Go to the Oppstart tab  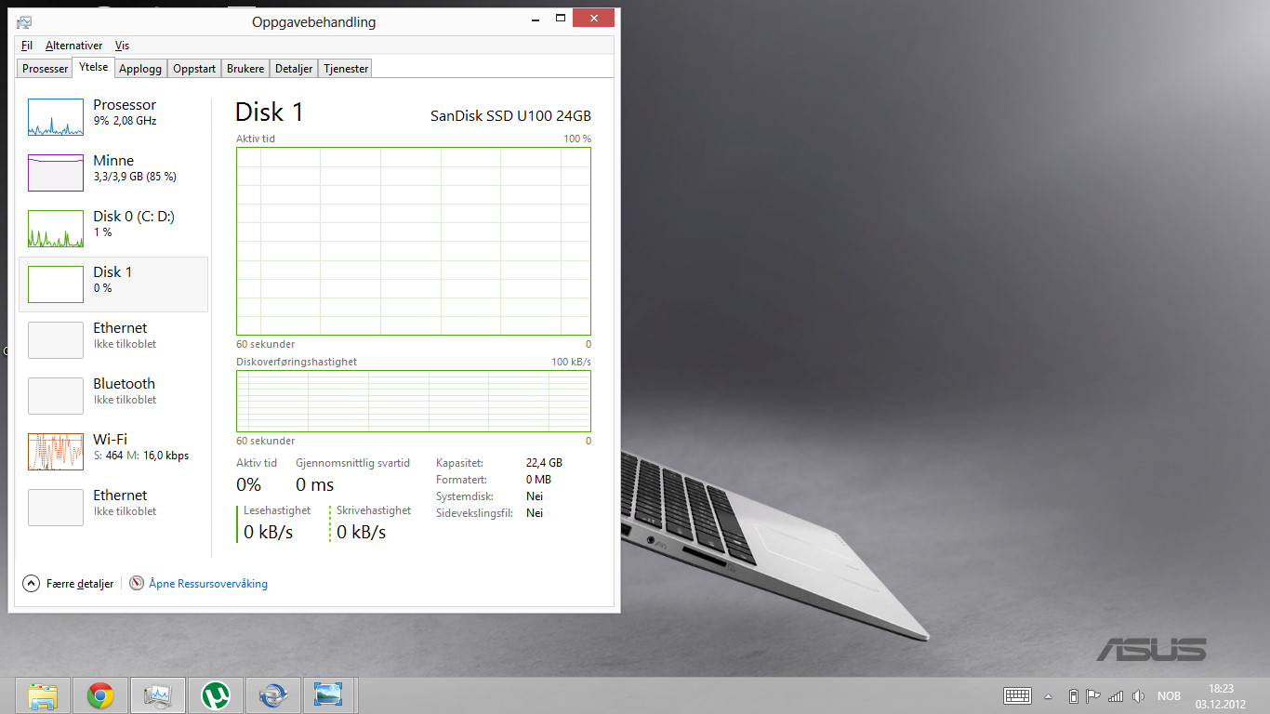point(194,69)
